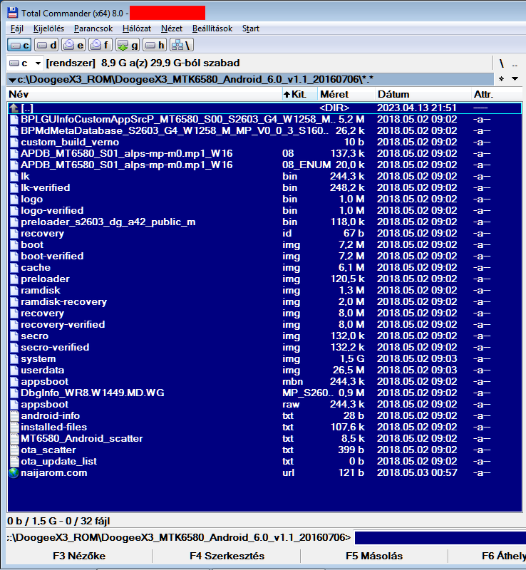The height and width of the screenshot is (570, 526).
Task: Open the favorites asterisk button
Action: coord(501,79)
